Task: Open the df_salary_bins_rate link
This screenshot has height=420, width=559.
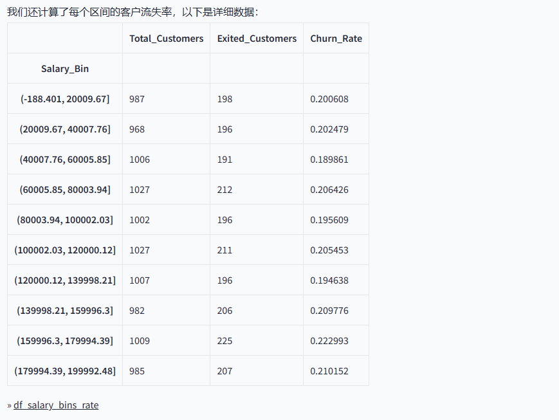Action: coord(56,405)
